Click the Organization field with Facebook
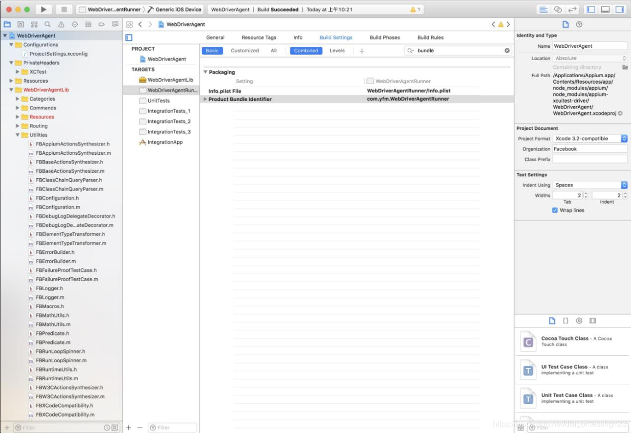The image size is (631, 433). (x=590, y=149)
